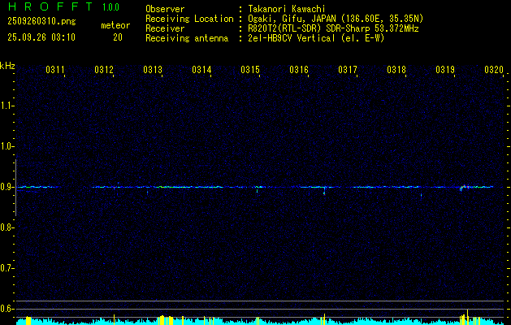Click the 0312 time marker
The image size is (511, 325).
pos(104,69)
